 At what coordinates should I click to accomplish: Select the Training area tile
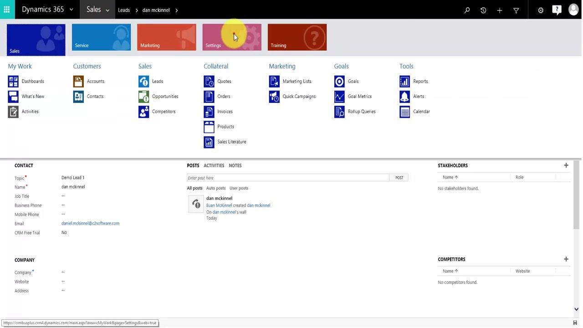[x=297, y=37]
